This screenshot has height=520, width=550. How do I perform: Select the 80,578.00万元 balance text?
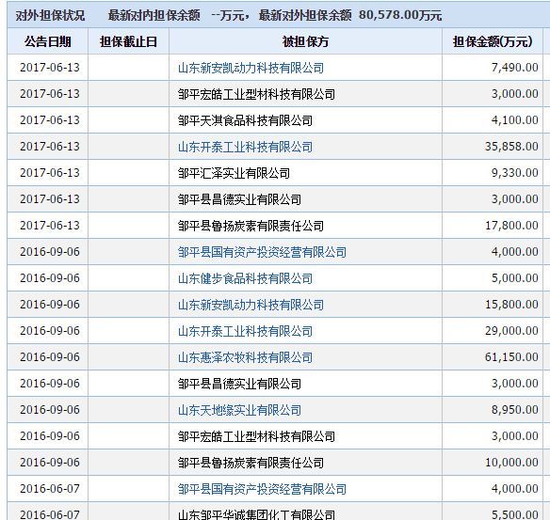400,15
